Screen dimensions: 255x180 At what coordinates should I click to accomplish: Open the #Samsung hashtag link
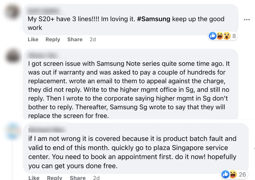(154, 19)
